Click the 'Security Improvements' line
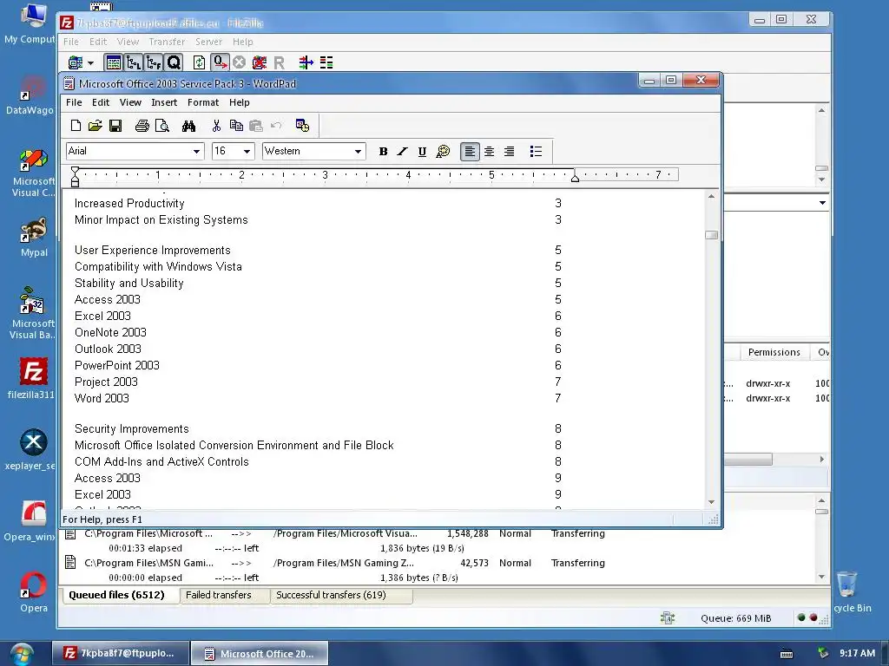Screen dimensions: 889x666 pos(132,428)
